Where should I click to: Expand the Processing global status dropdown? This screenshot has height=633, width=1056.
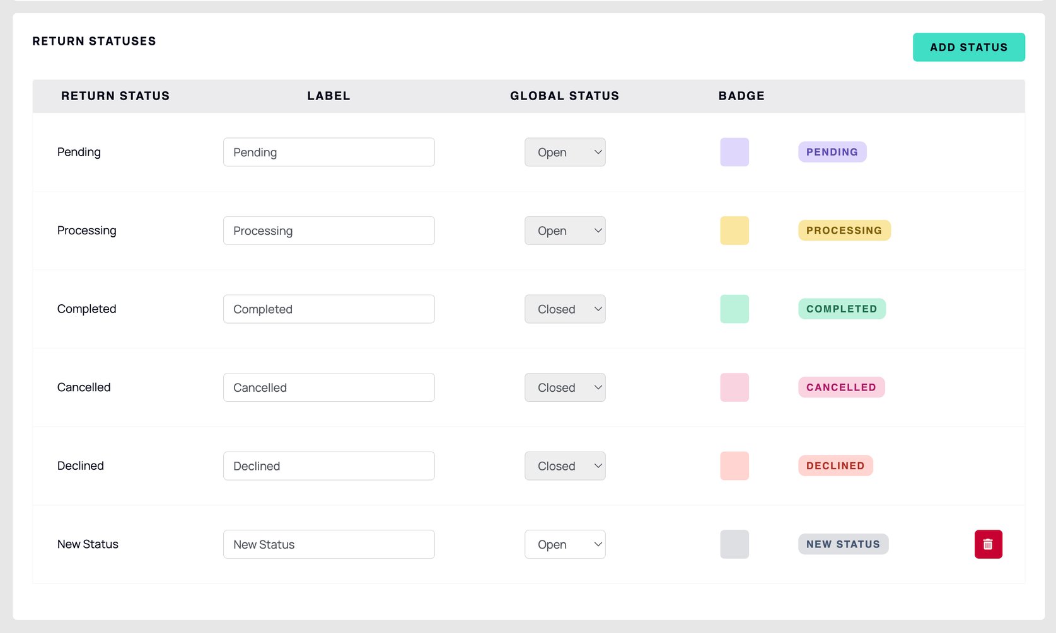(565, 231)
